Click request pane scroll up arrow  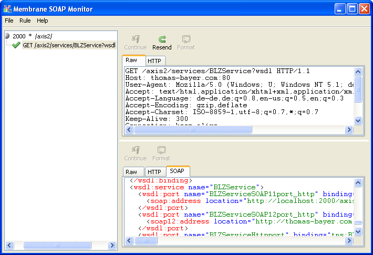point(358,72)
